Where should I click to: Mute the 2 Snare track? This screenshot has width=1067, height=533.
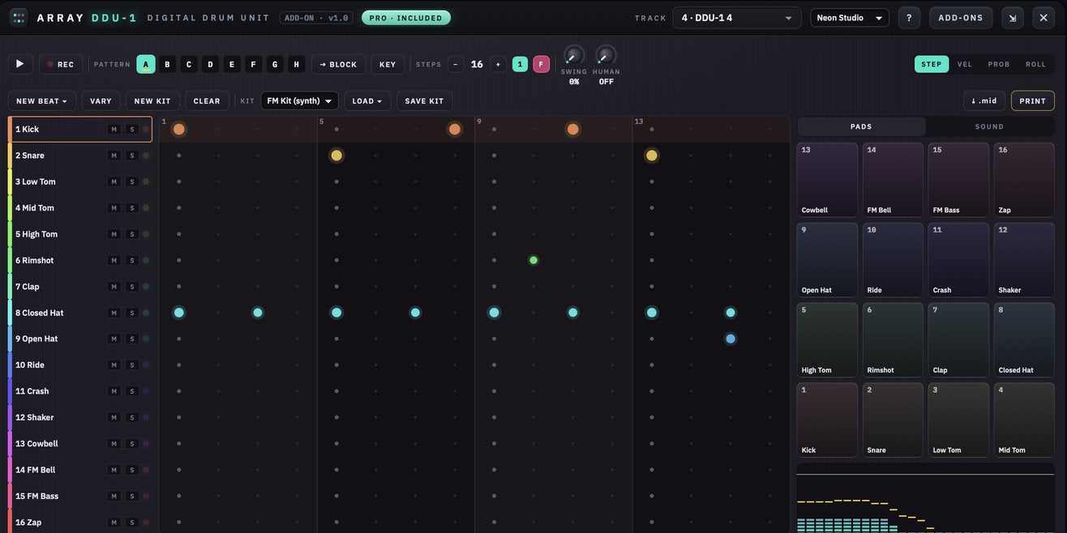click(x=114, y=156)
